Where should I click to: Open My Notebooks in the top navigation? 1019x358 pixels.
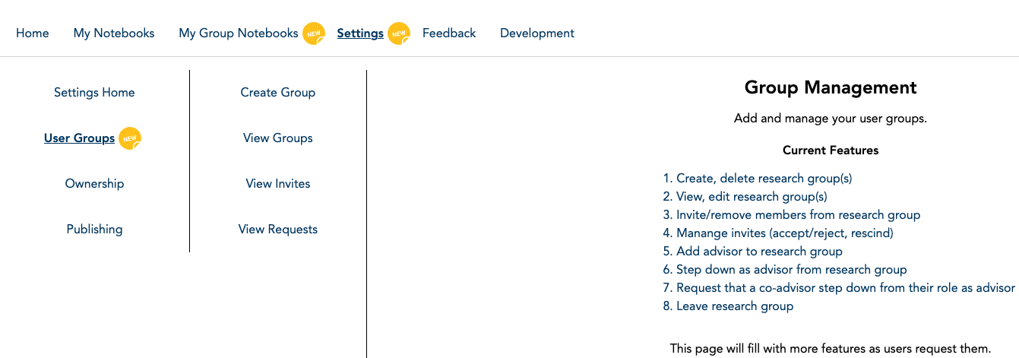(114, 33)
